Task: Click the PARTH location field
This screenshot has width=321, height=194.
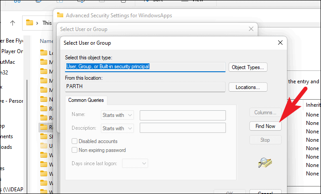Action: pos(145,87)
